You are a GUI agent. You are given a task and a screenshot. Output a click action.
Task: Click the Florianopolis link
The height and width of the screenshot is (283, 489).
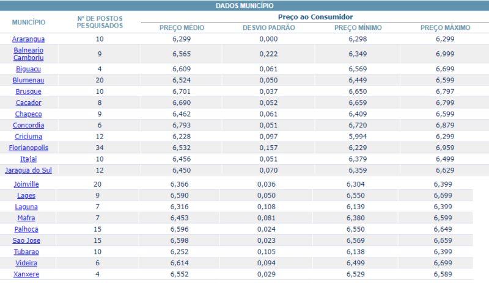tap(28, 148)
